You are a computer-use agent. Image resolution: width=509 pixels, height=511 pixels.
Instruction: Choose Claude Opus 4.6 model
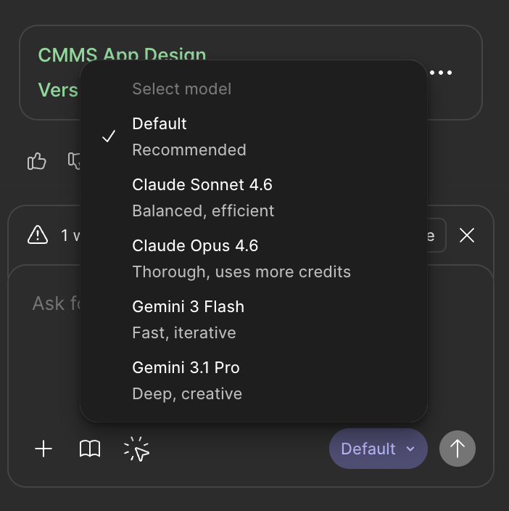point(196,258)
